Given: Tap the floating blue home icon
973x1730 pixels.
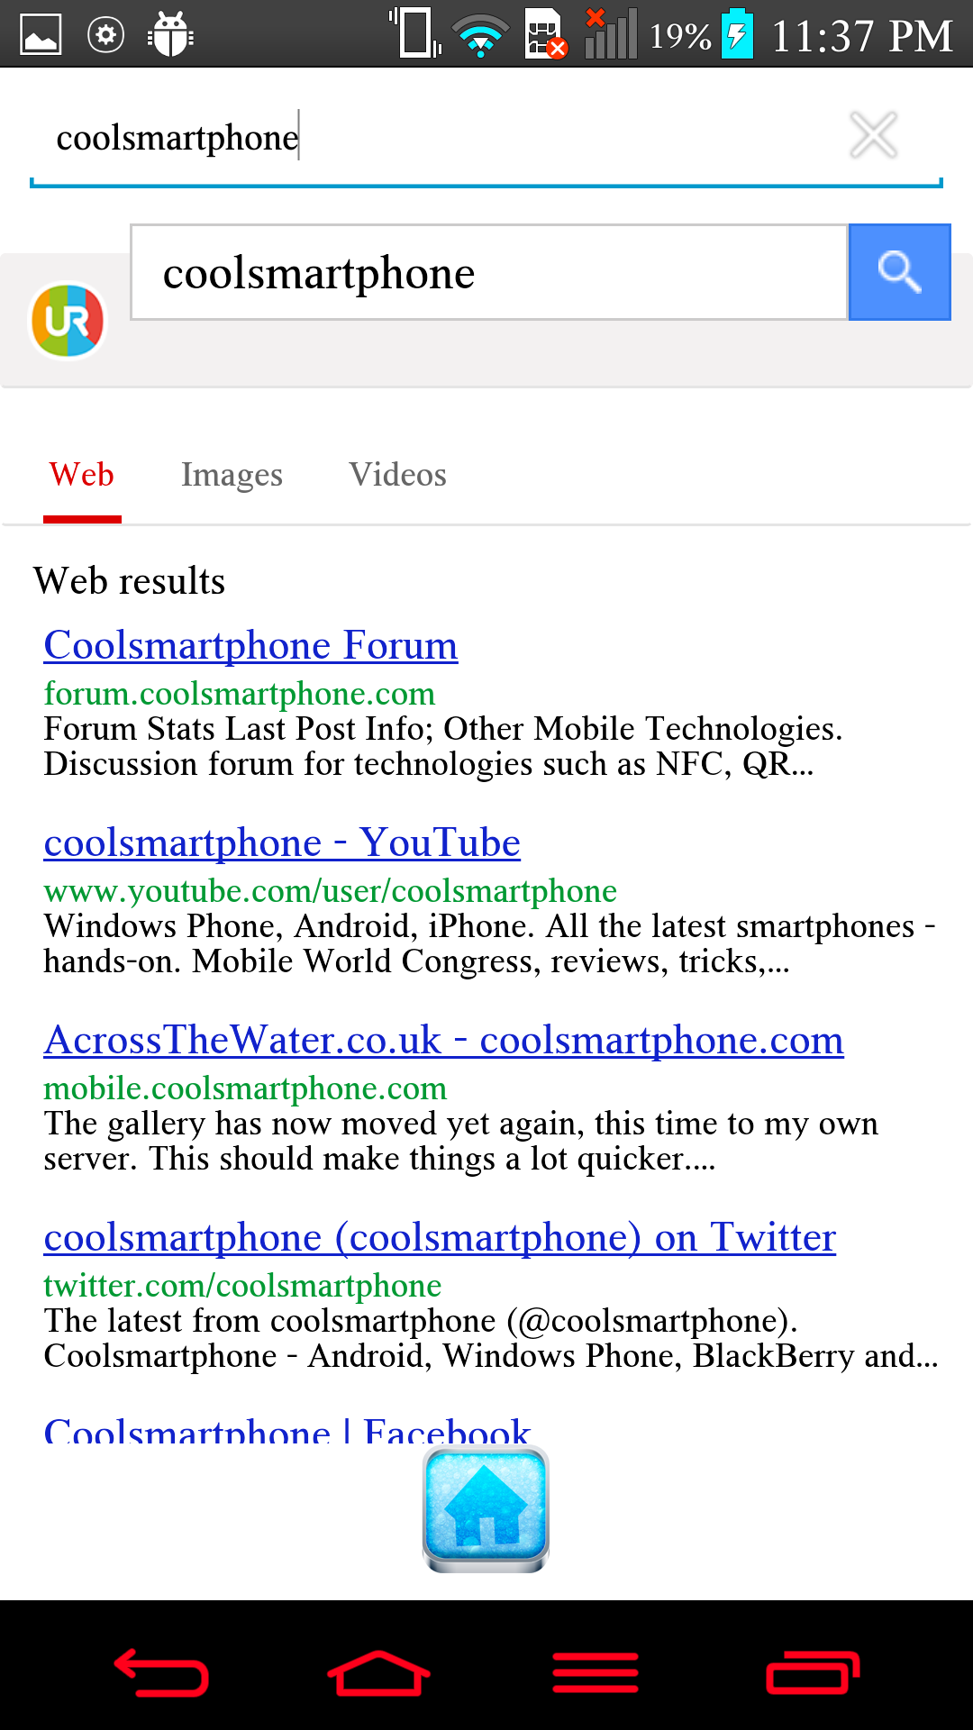Looking at the screenshot, I should coord(486,1509).
